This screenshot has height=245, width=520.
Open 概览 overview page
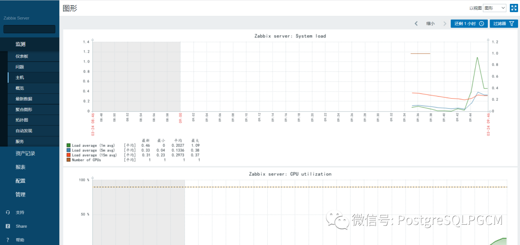(33, 88)
